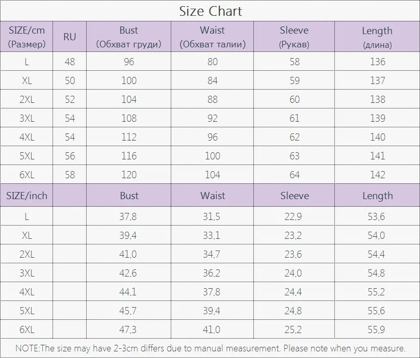
Task: Select bust value 104 for 2XL
Action: (129, 99)
